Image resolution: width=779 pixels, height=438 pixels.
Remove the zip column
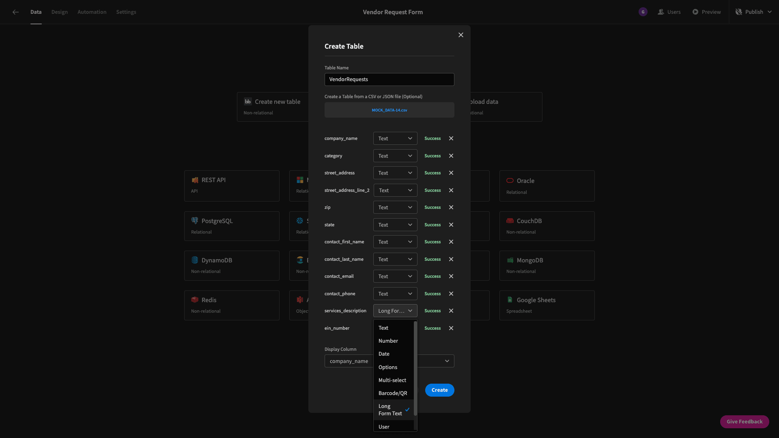click(x=451, y=207)
